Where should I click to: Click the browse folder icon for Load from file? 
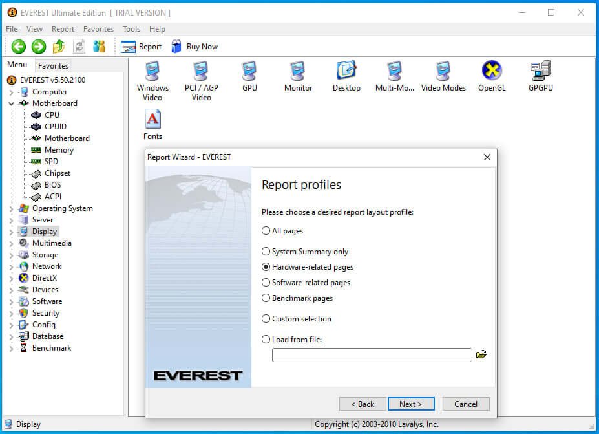pos(481,354)
